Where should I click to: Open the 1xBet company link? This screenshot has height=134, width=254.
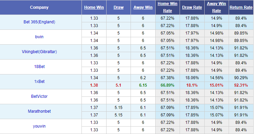pos(39,82)
